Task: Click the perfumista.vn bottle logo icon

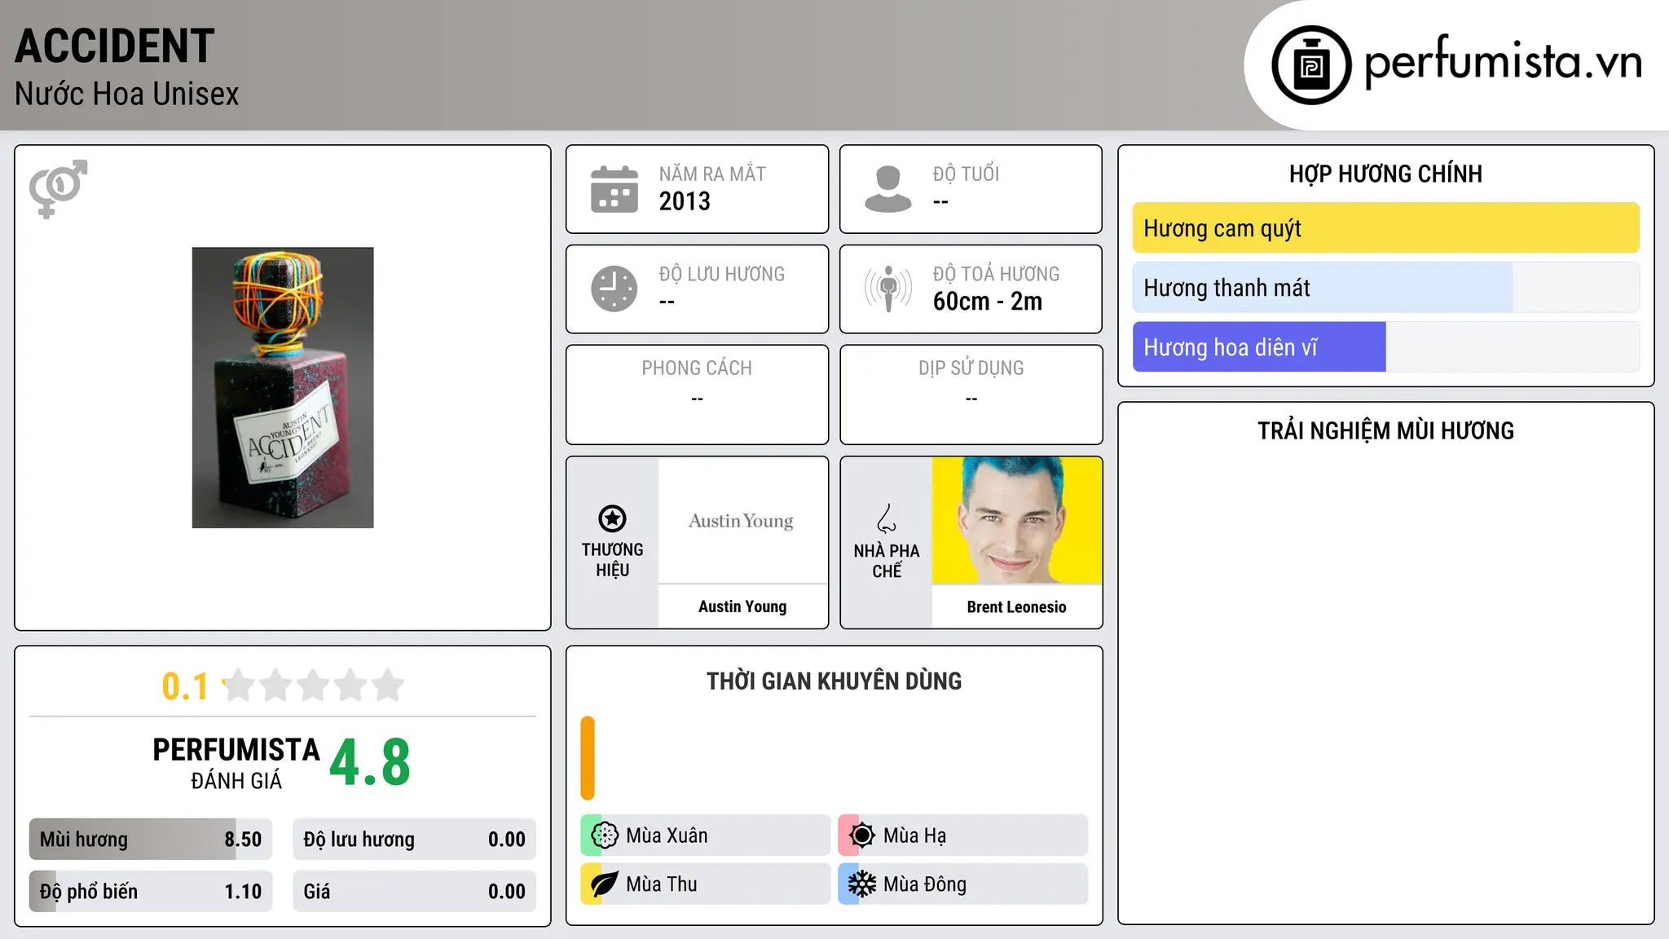Action: [1311, 65]
